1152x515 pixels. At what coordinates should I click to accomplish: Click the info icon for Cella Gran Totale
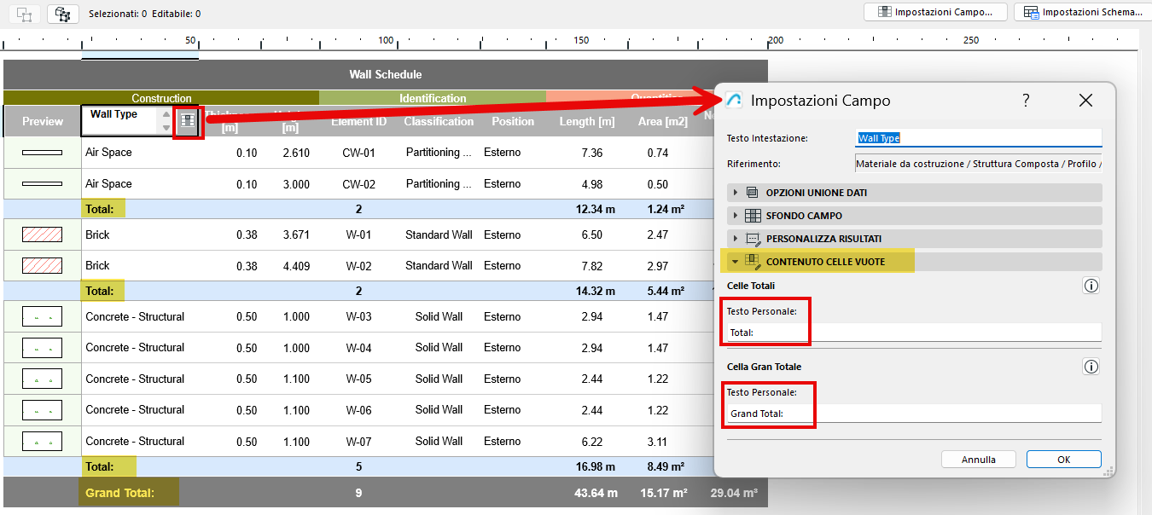[1090, 367]
